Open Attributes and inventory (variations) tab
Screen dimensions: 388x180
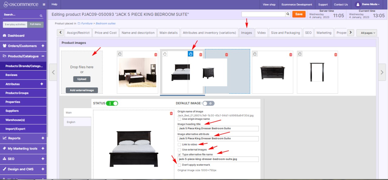(x=209, y=33)
